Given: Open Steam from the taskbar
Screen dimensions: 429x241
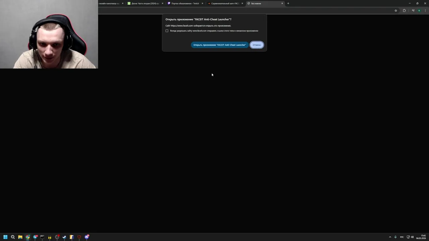Looking at the screenshot, I should click(x=64, y=237).
